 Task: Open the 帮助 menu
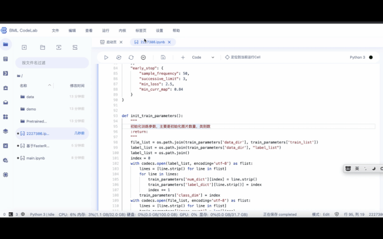[176, 30]
